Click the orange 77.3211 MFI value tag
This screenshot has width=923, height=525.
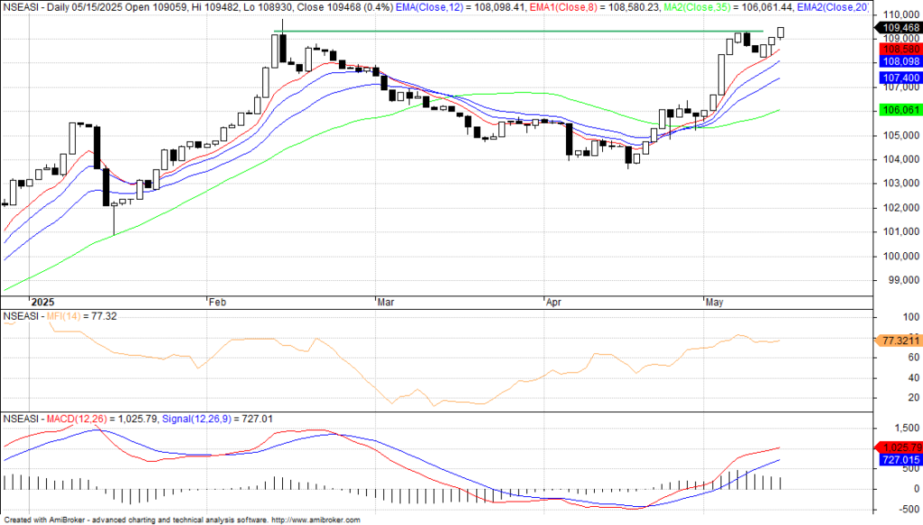pyautogui.click(x=896, y=341)
